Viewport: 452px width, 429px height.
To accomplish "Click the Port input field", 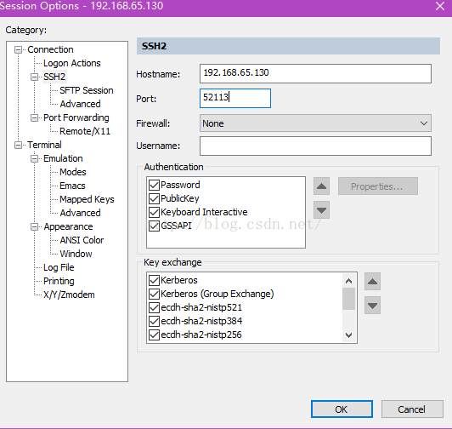I will click(x=235, y=99).
